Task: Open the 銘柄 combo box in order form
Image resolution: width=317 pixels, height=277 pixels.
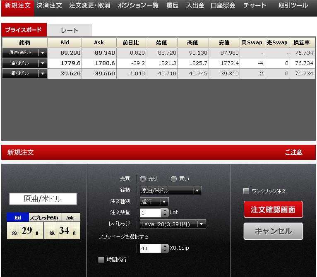Action: click(171, 190)
